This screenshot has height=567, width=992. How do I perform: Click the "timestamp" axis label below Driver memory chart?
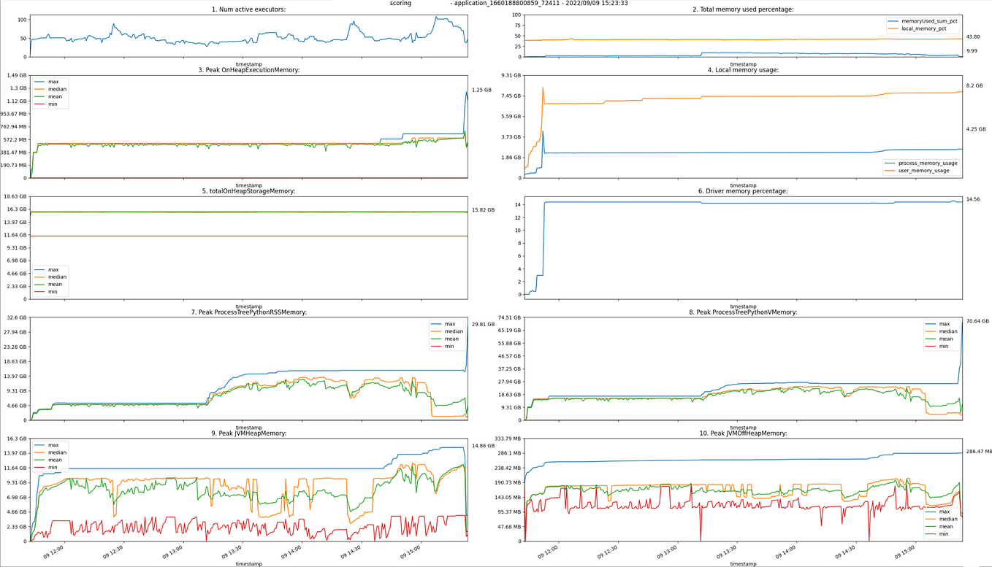pos(742,306)
